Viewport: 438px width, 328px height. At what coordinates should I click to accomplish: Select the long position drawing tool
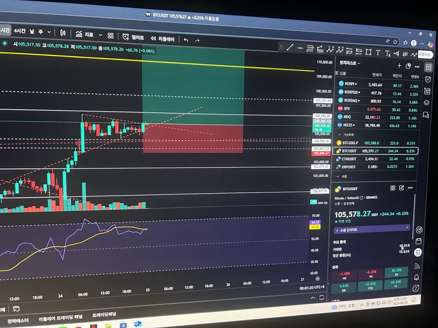[349, 51]
